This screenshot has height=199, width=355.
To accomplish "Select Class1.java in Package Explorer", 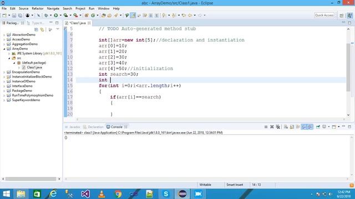I will click(x=34, y=67).
